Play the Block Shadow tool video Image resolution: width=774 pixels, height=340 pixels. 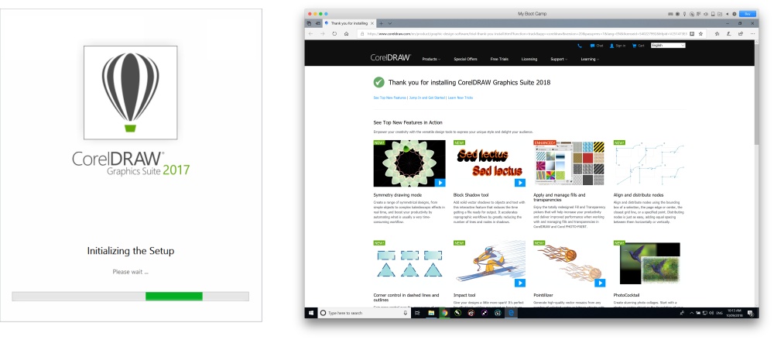[x=520, y=183]
